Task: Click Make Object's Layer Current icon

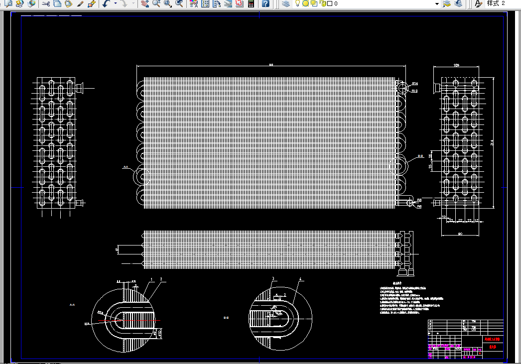Action: pyautogui.click(x=447, y=3)
